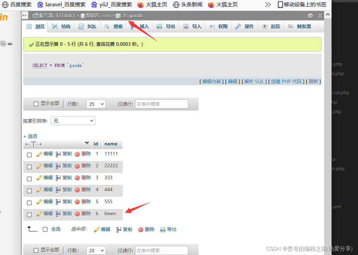Click edit pencil icon for row 22222
Image resolution: width=358 pixels, height=255 pixels.
coord(39,166)
